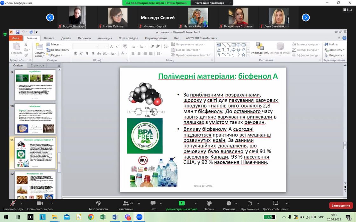This screenshot has width=356, height=222.
Task: Expand audio options arrow next to microphone
Action: [22, 203]
